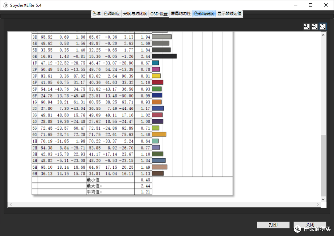
Task: Click the vertical scrollbar thumb
Action: pos(323,165)
